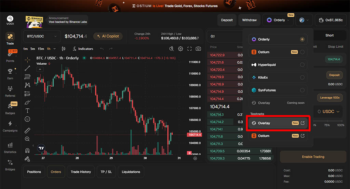Switch to the Liquidations tab

131,172
